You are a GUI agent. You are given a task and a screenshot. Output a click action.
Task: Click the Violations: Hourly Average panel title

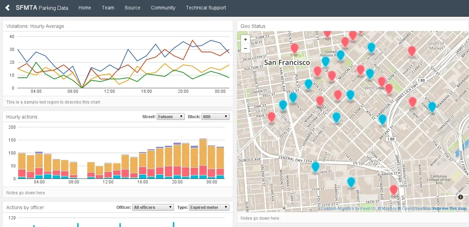tap(35, 26)
